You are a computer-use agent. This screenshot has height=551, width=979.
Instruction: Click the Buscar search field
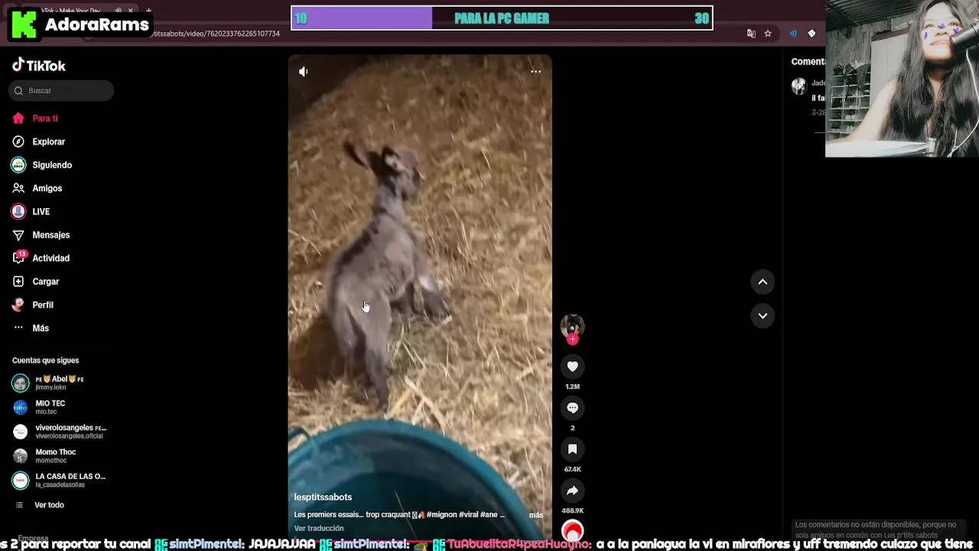click(61, 90)
